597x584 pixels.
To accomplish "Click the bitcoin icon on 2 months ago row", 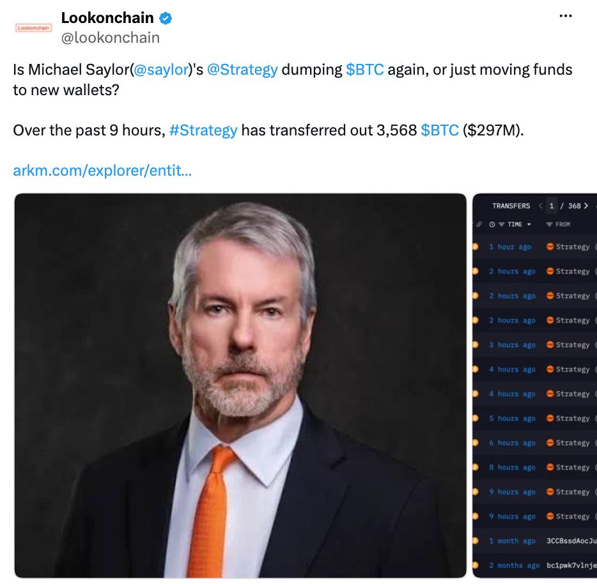I will click(x=475, y=565).
